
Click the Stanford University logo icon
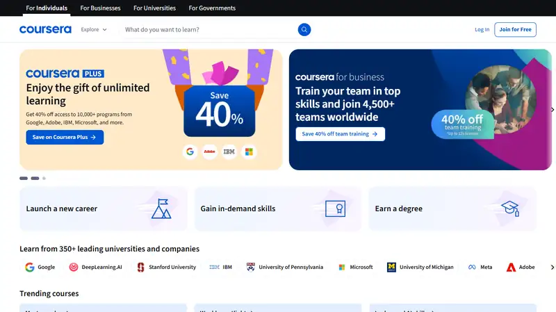[x=141, y=267]
